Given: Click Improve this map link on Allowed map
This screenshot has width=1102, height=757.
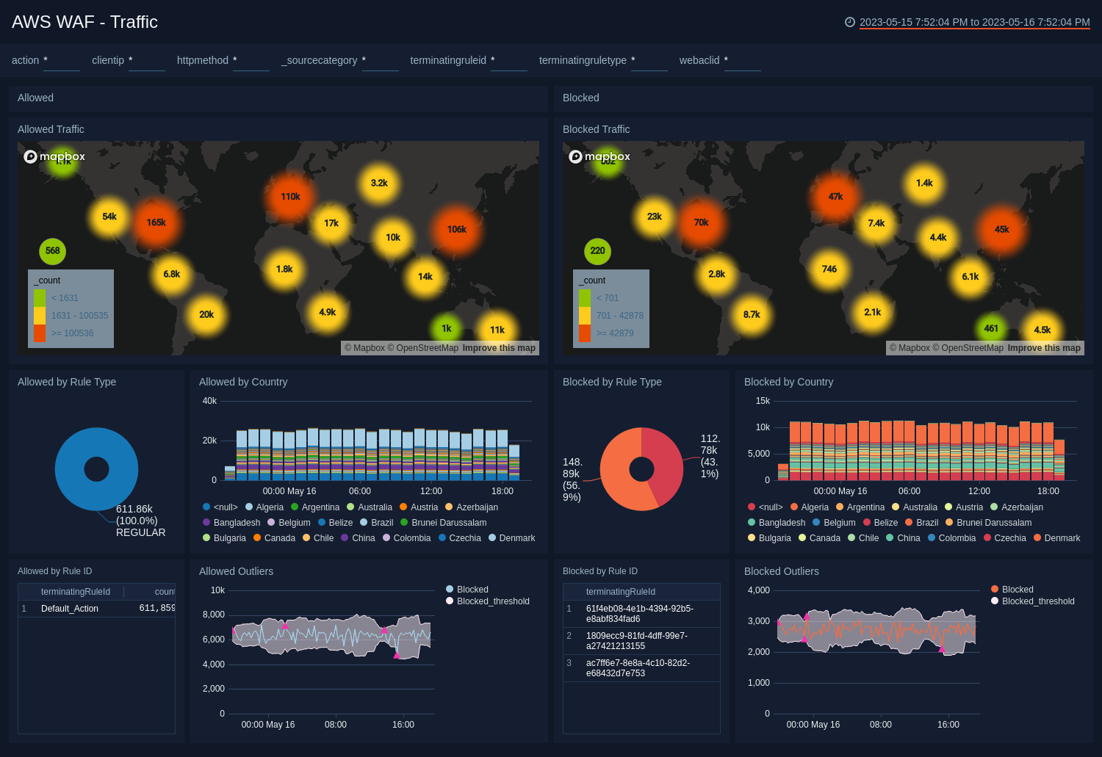Looking at the screenshot, I should pyautogui.click(x=499, y=348).
